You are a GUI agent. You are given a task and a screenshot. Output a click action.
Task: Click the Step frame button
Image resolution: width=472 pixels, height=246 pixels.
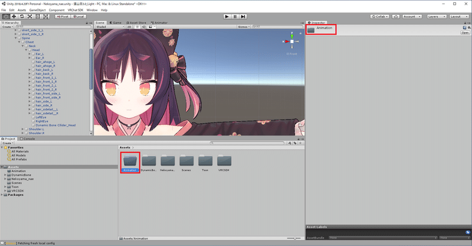click(243, 16)
